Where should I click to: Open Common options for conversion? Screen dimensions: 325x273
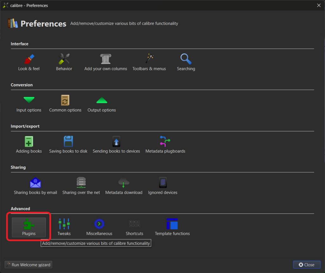(x=65, y=104)
